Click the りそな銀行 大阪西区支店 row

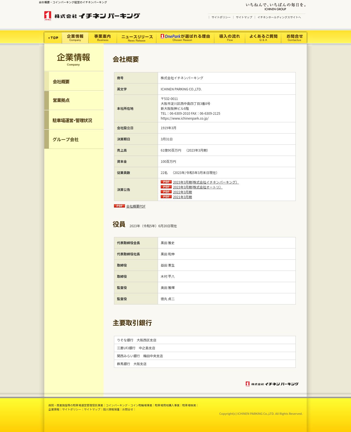click(205, 340)
